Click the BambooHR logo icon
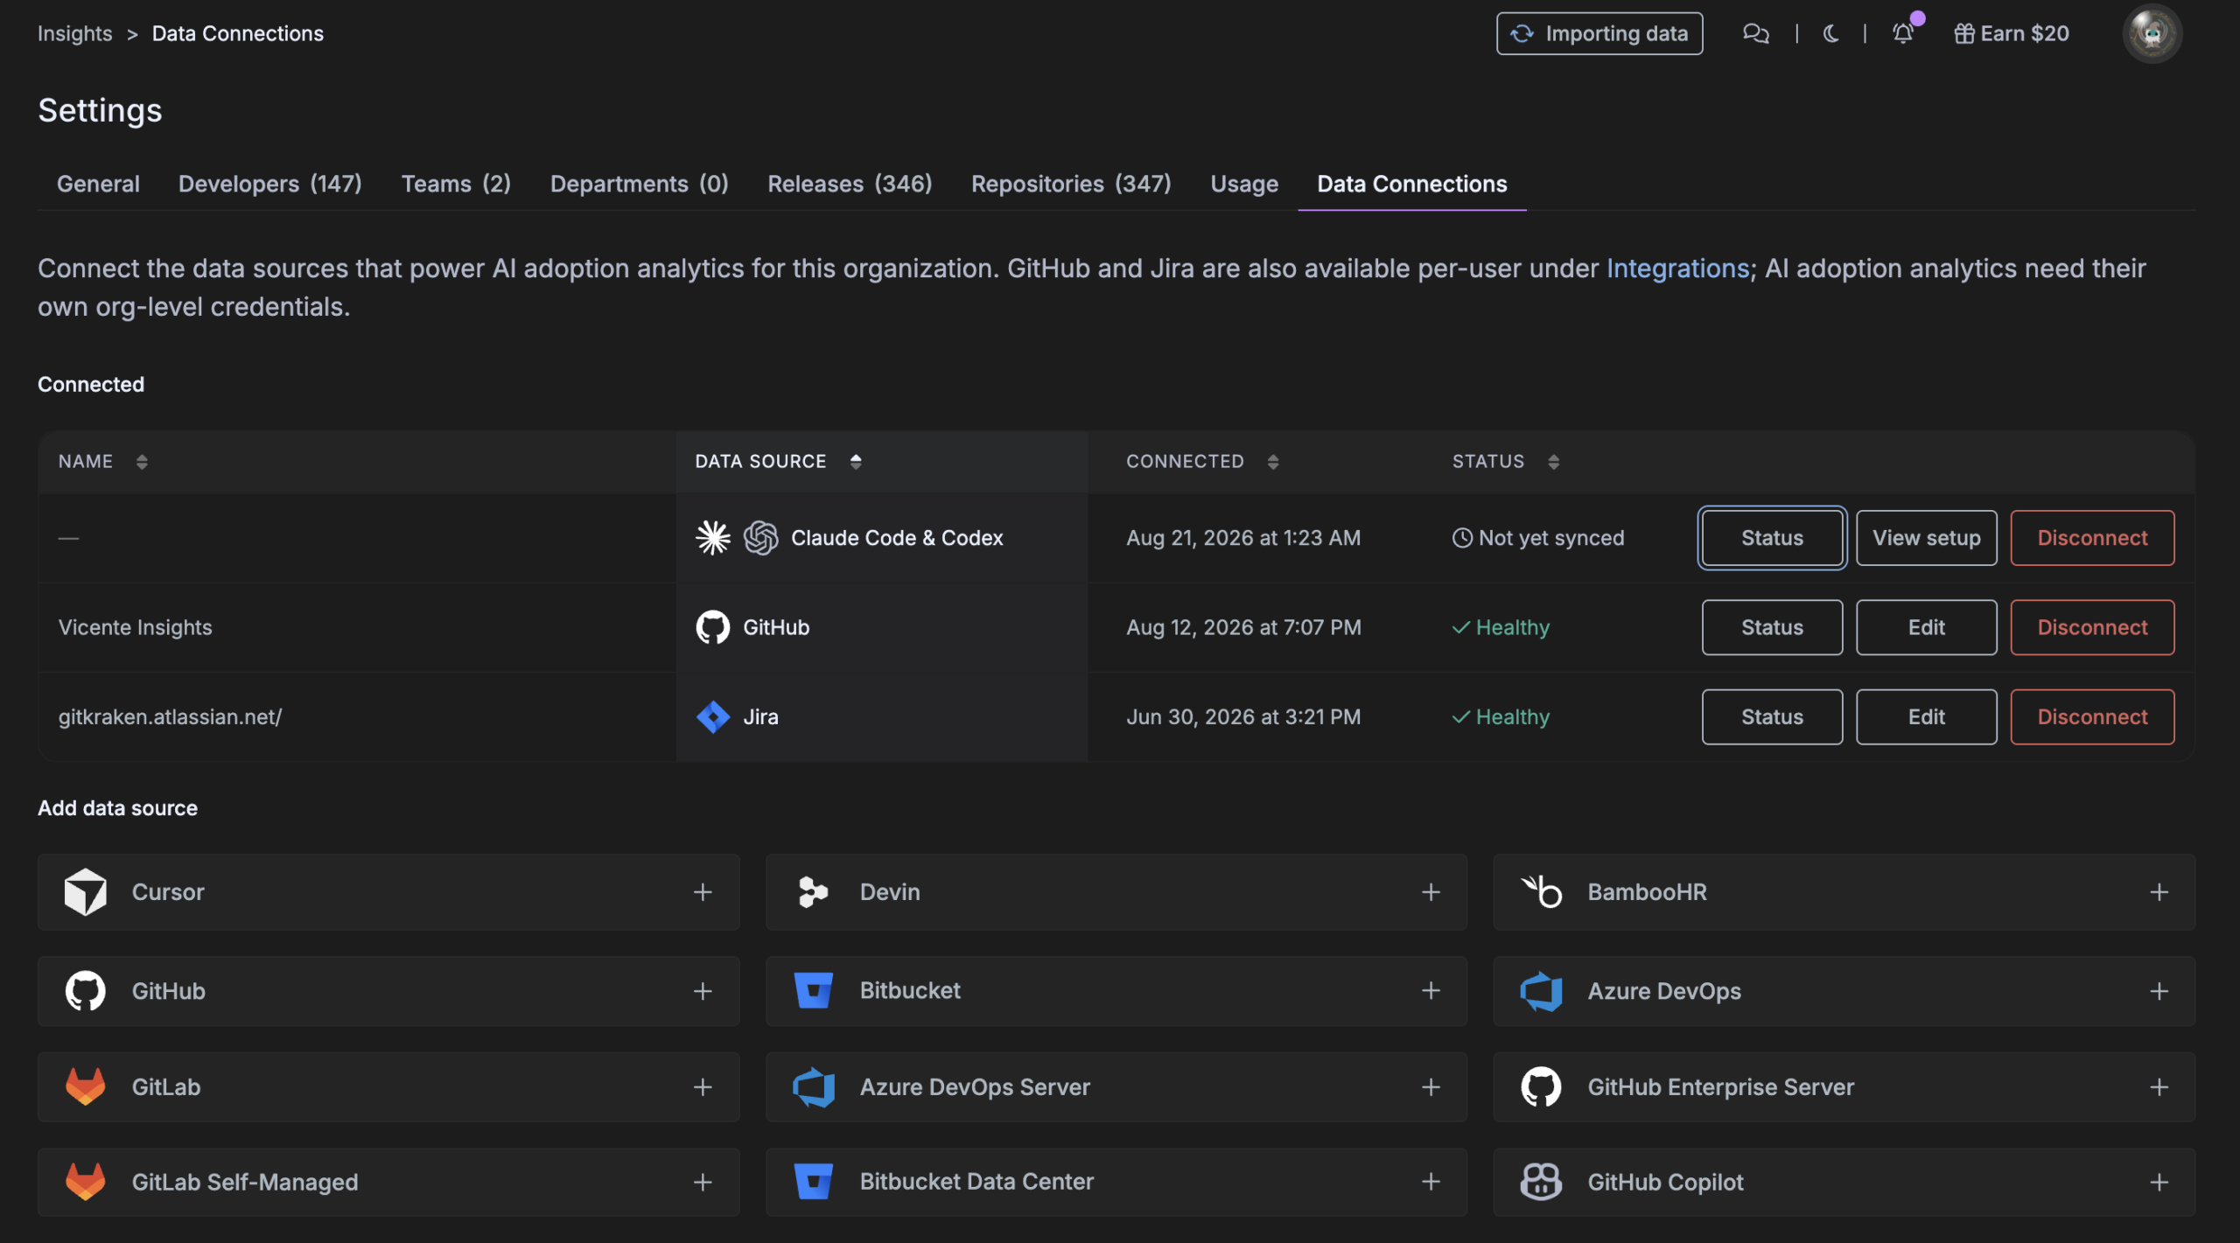This screenshot has width=2240, height=1243. point(1541,891)
